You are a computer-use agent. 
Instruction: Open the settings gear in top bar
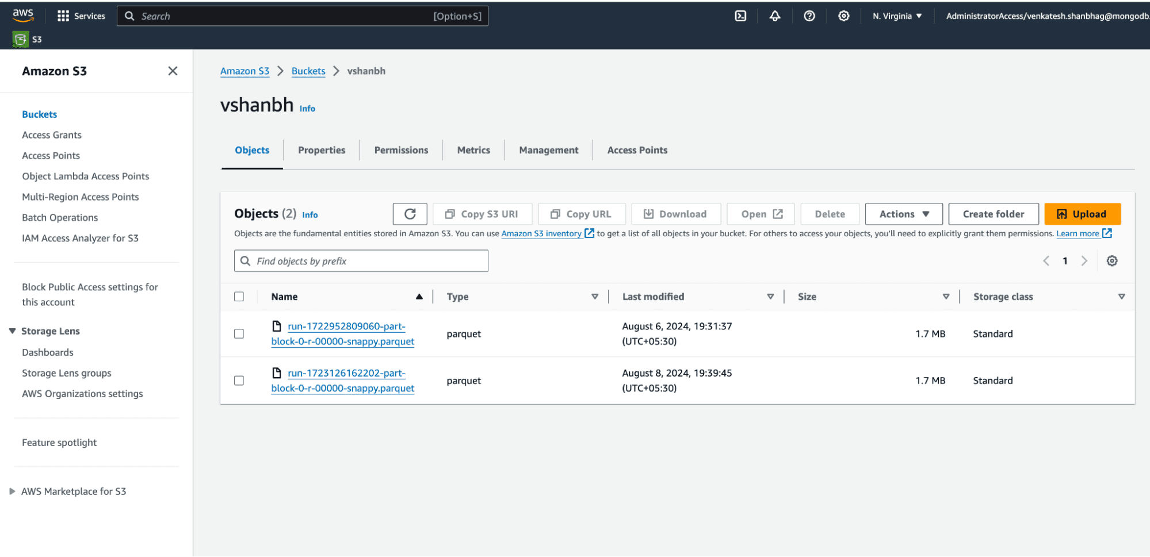[843, 16]
